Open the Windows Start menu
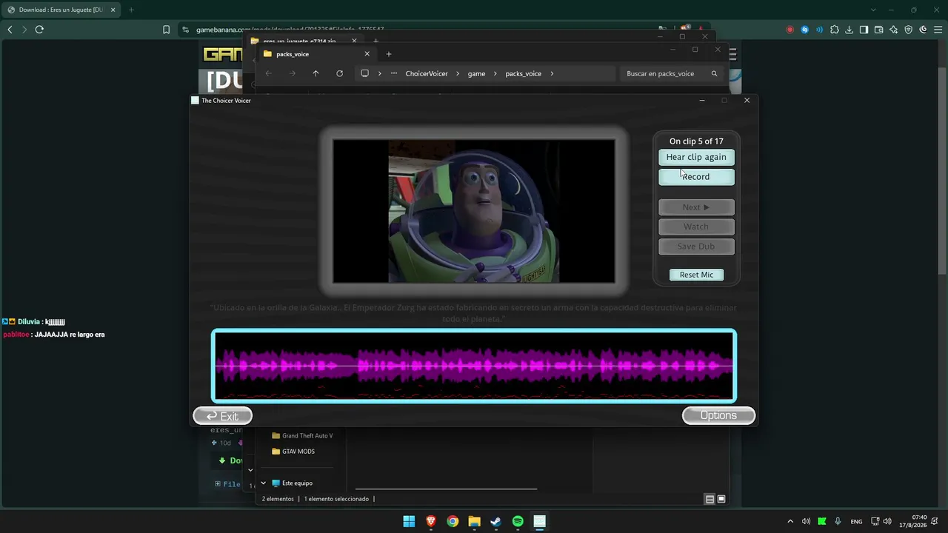Viewport: 948px width, 533px height. (x=409, y=521)
